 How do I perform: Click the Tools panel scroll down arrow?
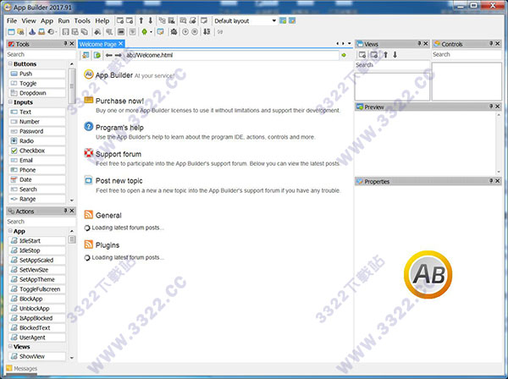(72, 200)
